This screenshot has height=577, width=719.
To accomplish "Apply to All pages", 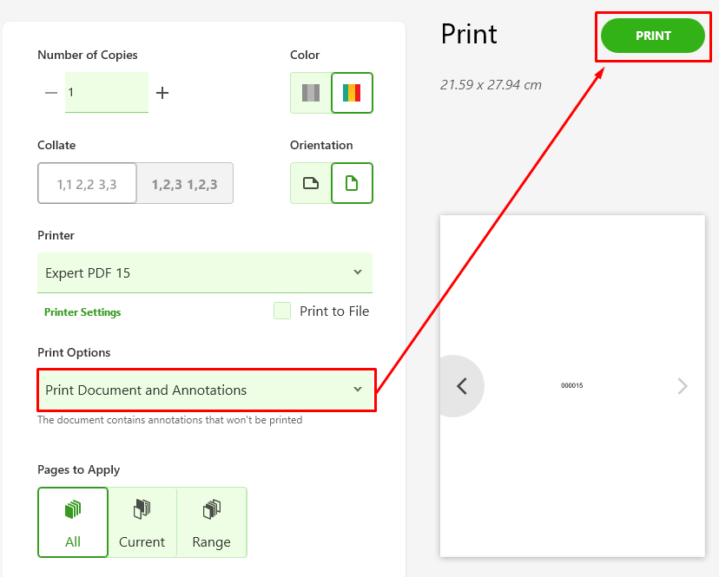I will click(73, 522).
